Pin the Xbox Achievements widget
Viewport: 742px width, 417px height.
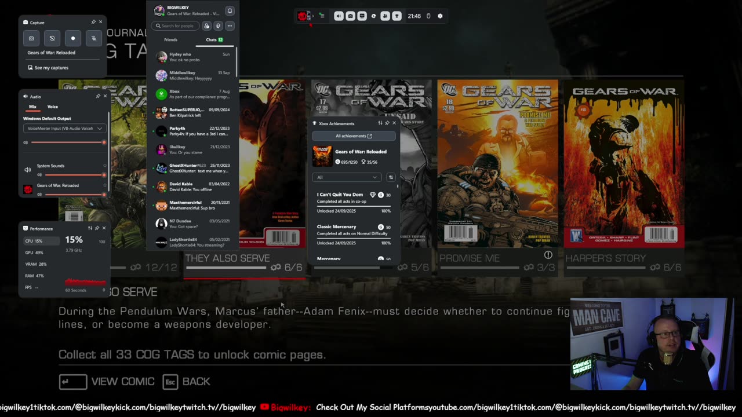(x=387, y=123)
